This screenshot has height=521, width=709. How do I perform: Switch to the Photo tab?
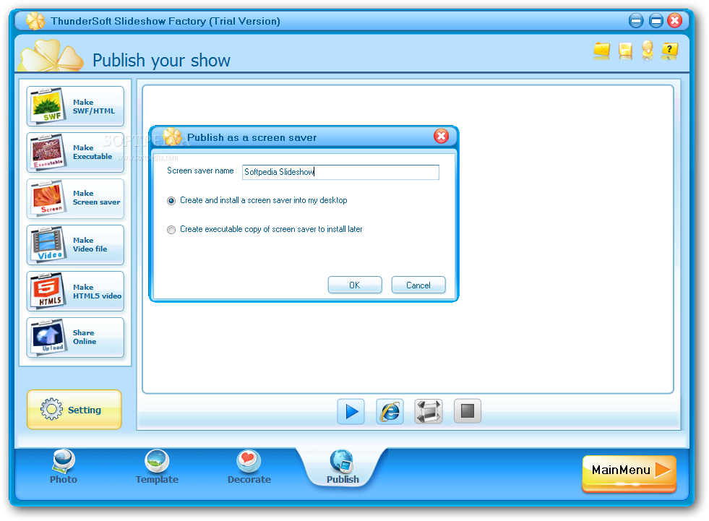(64, 467)
